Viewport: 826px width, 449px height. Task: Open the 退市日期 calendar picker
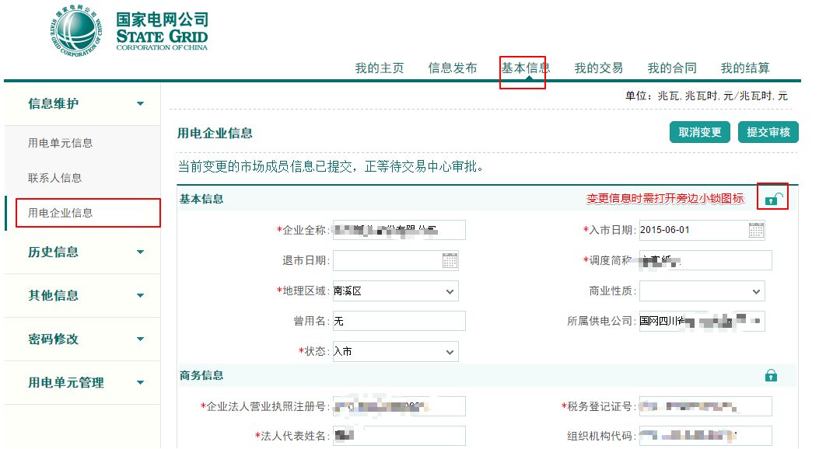(x=450, y=260)
